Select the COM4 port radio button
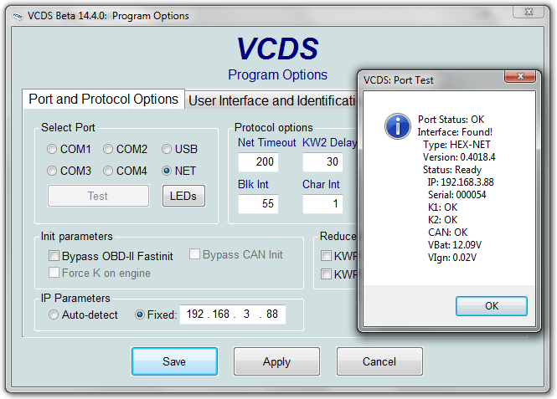Viewport: 557px width, 399px height. 108,171
